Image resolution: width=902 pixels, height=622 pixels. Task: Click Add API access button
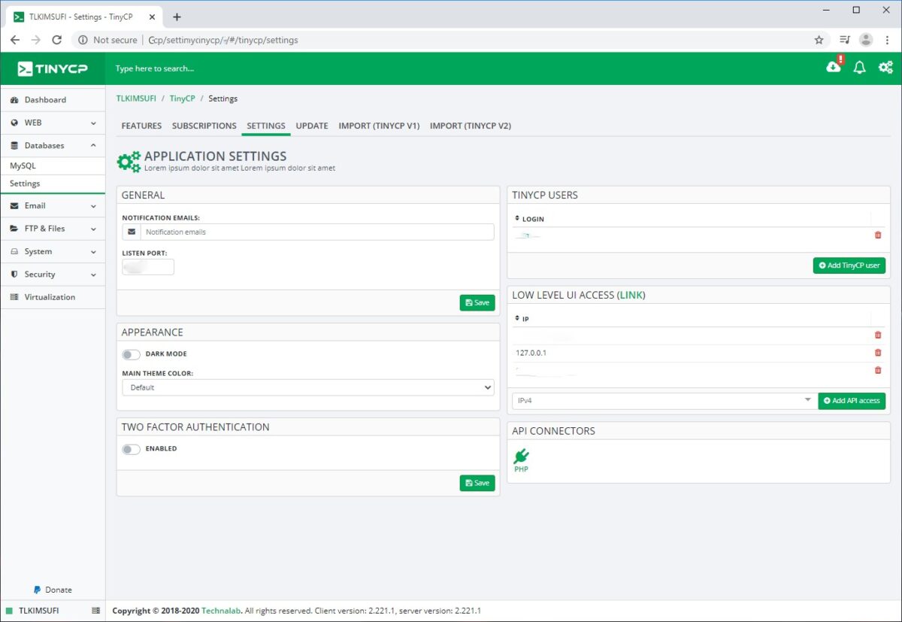pyautogui.click(x=852, y=401)
